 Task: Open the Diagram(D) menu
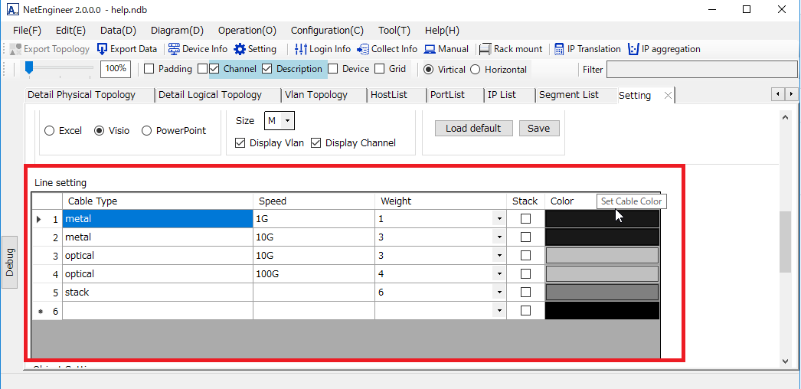[x=177, y=31]
